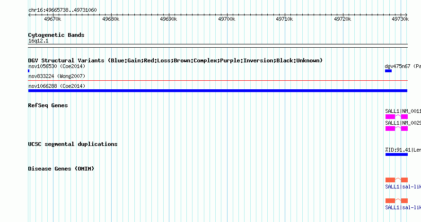Open the upper SALL1|sal-like OMIM link

pos(403,187)
